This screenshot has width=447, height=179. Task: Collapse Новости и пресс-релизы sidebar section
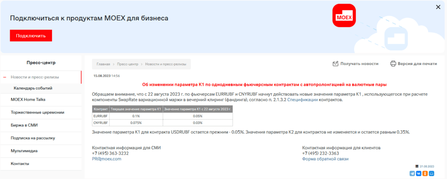[4, 77]
